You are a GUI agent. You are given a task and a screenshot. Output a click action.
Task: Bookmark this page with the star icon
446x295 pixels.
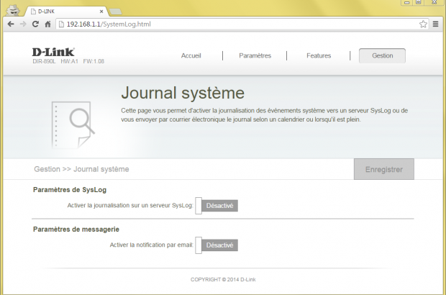pos(423,24)
